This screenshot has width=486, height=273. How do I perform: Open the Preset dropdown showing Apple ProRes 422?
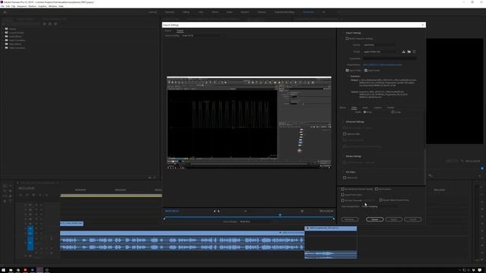point(381,52)
